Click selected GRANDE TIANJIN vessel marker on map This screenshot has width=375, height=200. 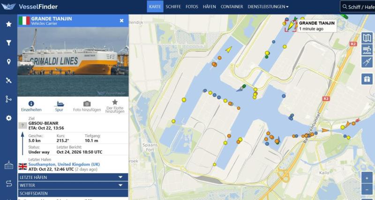coord(291,26)
